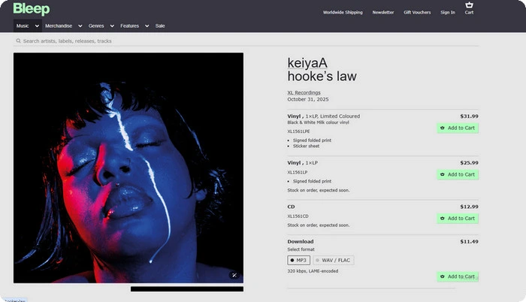Expand the Merchandise dropdown menu
This screenshot has width=526, height=302.
tap(63, 26)
